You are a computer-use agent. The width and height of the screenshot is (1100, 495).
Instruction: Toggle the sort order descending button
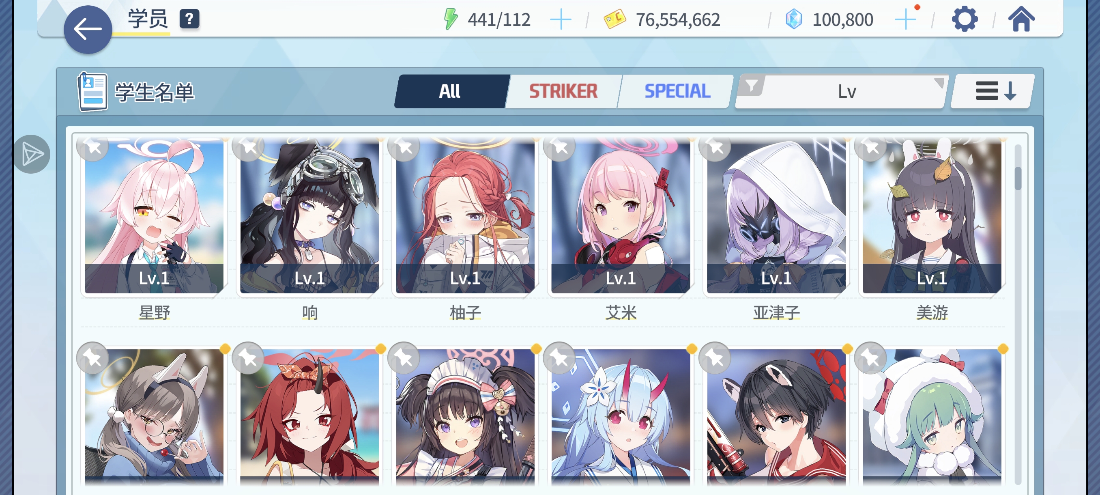click(x=993, y=91)
